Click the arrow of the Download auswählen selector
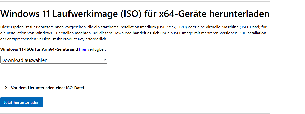The image size is (305, 114). click(x=105, y=60)
